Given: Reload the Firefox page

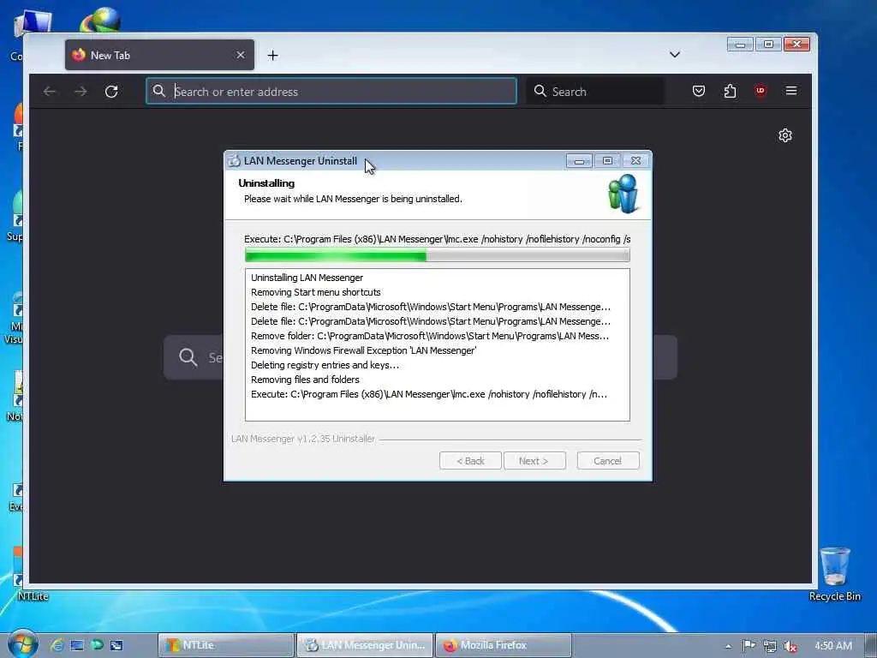Looking at the screenshot, I should tap(111, 91).
